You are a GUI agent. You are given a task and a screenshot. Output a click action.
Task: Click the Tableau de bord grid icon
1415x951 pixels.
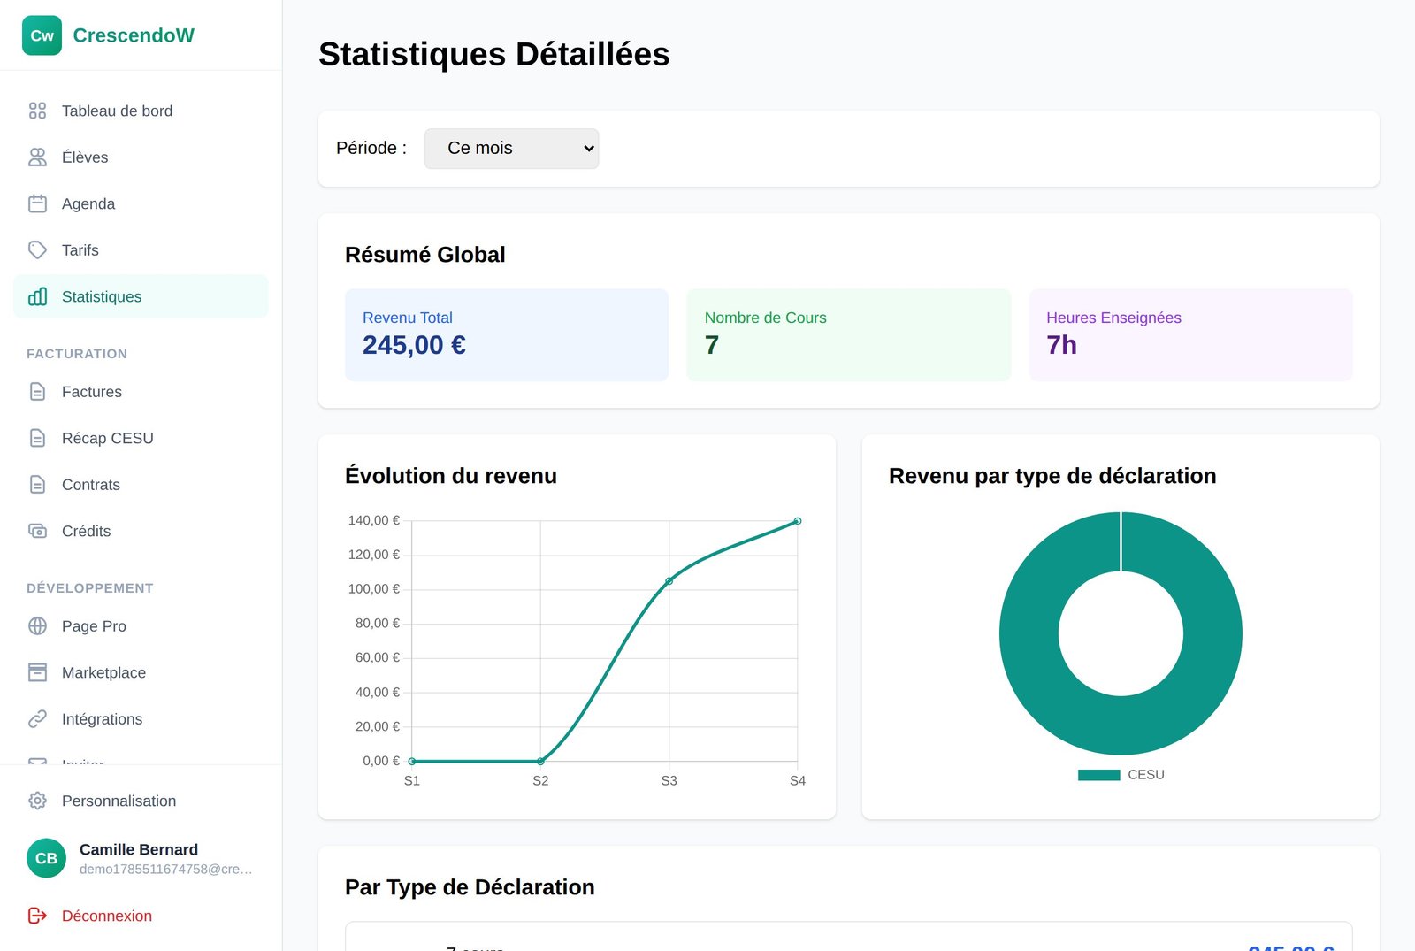tap(37, 111)
